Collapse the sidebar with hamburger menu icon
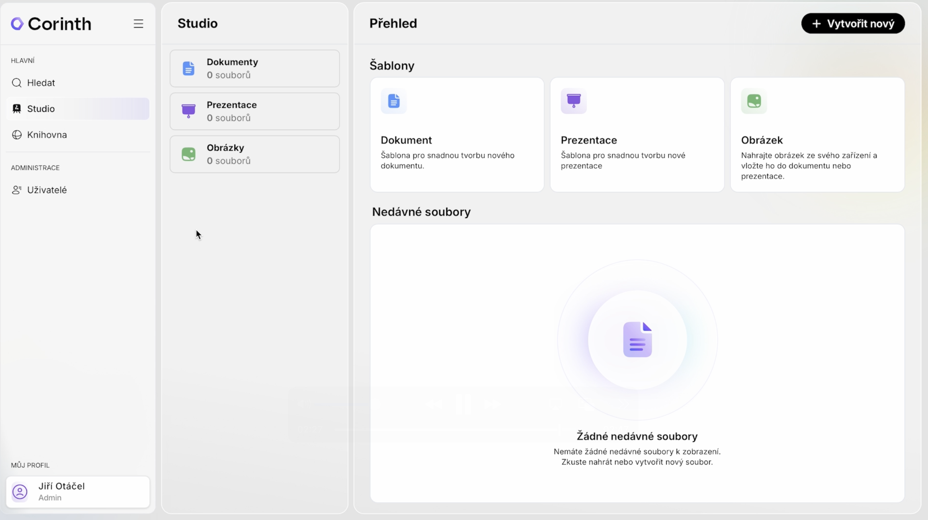Screen dimensions: 928x520 pos(138,24)
